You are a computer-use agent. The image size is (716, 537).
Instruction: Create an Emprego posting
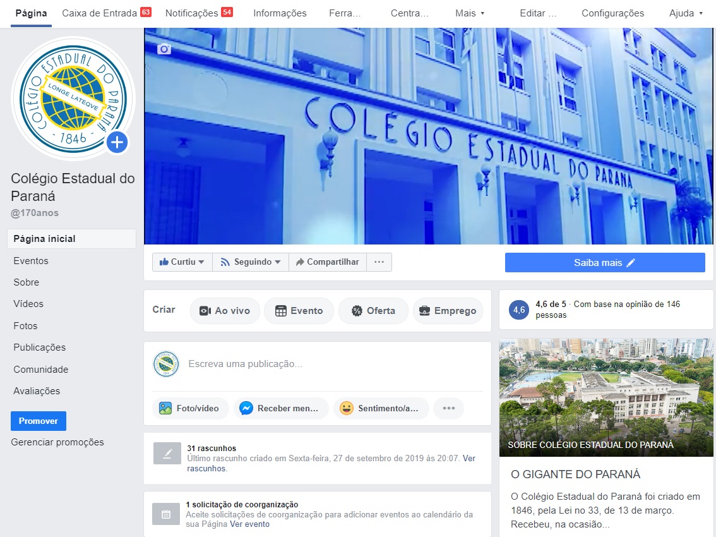coord(448,311)
